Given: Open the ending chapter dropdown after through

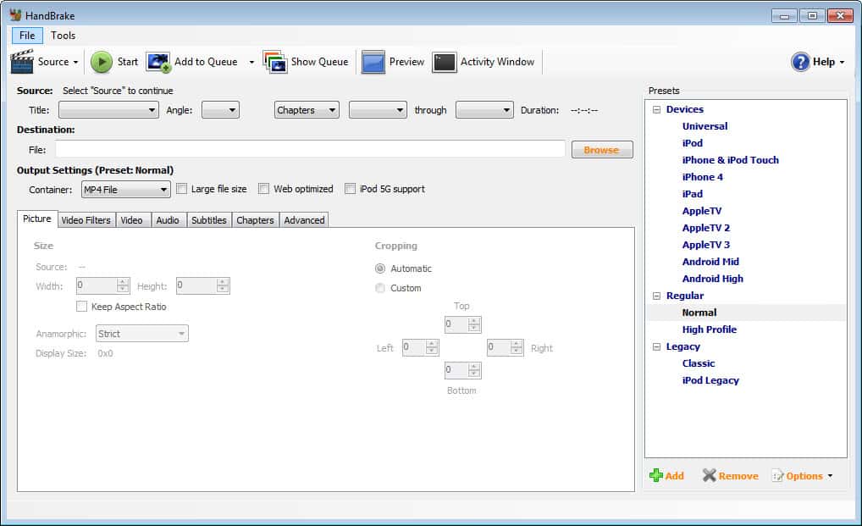Looking at the screenshot, I should tap(484, 110).
